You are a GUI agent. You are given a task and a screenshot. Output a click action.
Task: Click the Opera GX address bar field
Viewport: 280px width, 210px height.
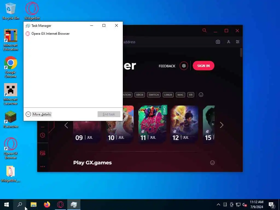(x=168, y=42)
